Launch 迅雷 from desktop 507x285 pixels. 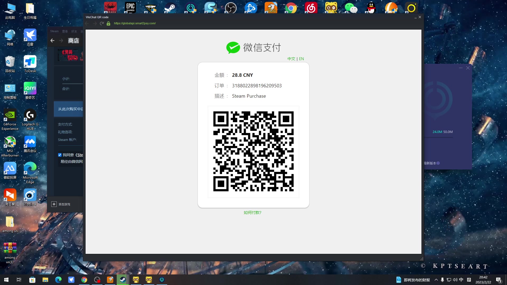pyautogui.click(x=30, y=37)
